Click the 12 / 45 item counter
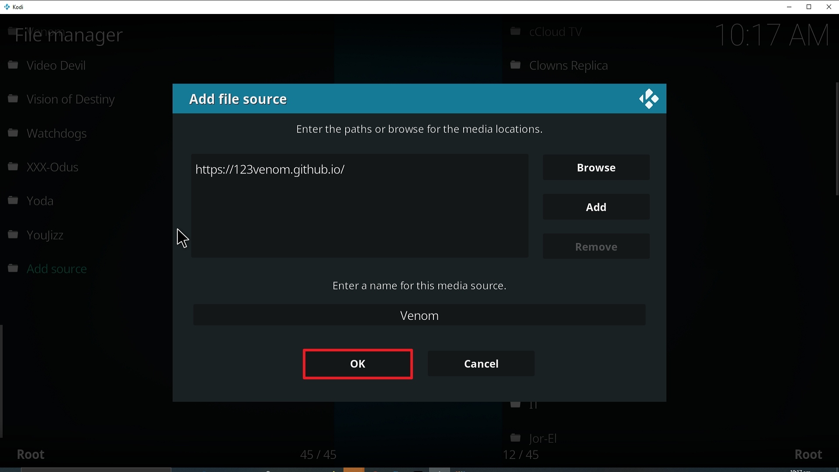Viewport: 839px width, 472px height. pyautogui.click(x=521, y=455)
